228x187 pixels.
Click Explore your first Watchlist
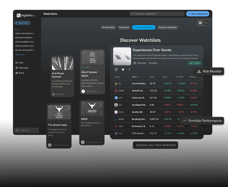click(155, 145)
